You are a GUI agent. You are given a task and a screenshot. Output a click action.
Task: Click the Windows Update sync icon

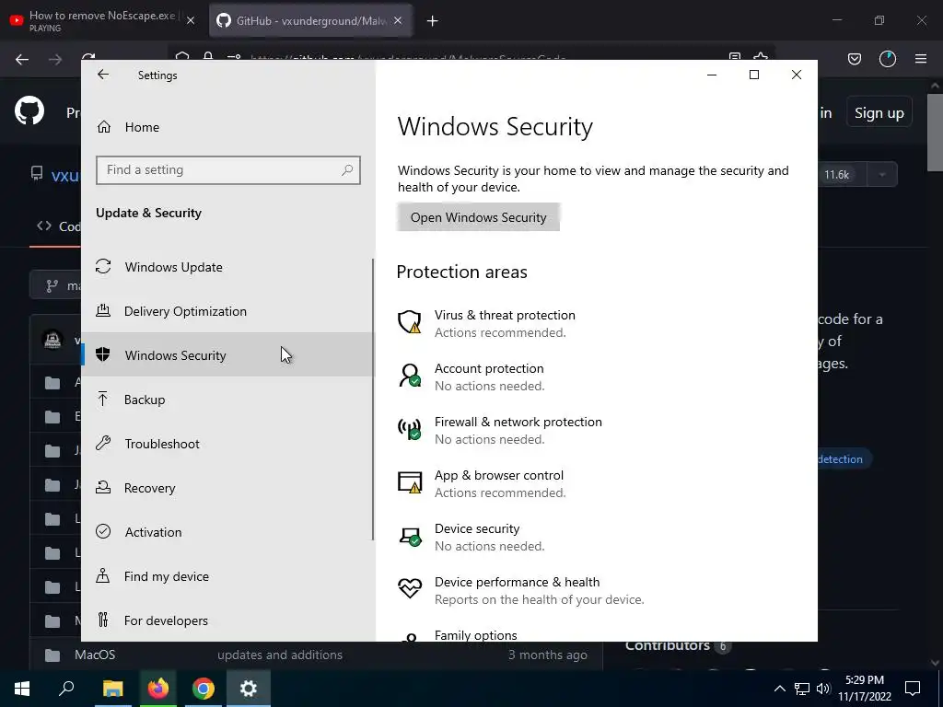[x=103, y=266]
